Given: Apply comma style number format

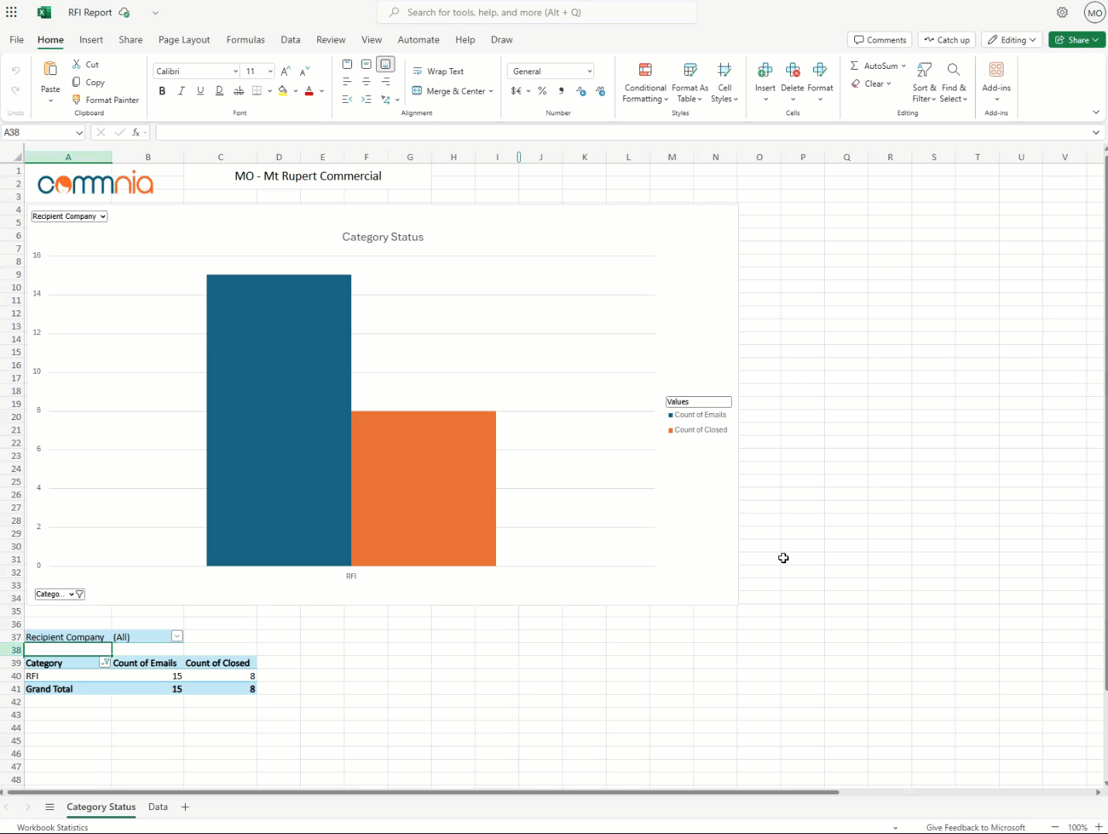Looking at the screenshot, I should pyautogui.click(x=561, y=91).
